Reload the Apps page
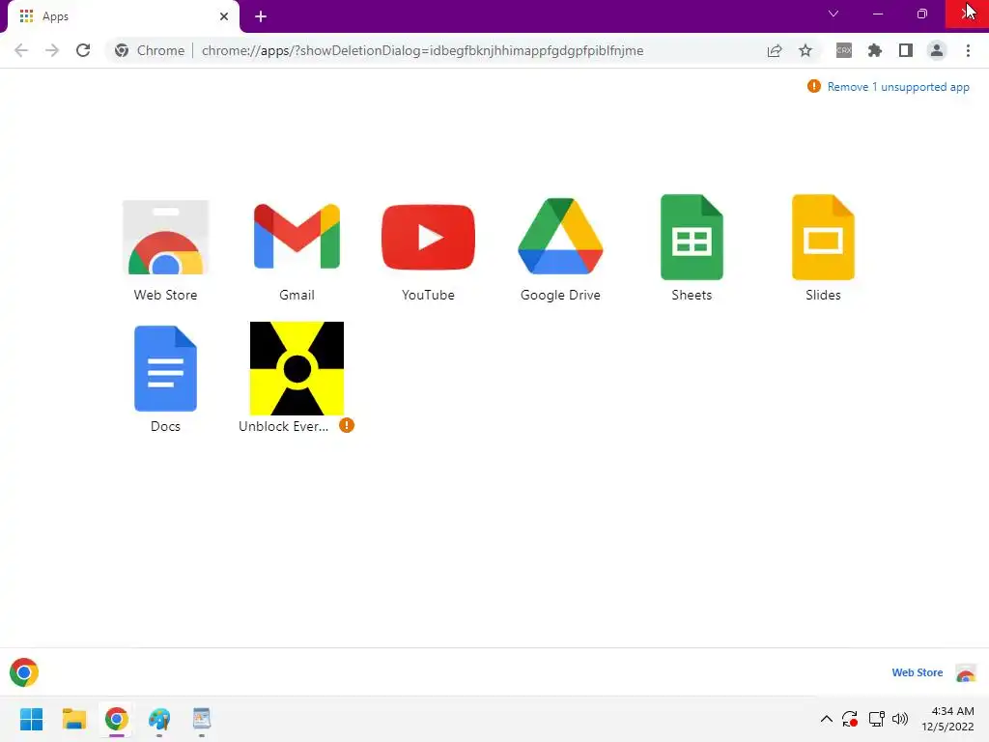This screenshot has height=742, width=989. pos(83,50)
